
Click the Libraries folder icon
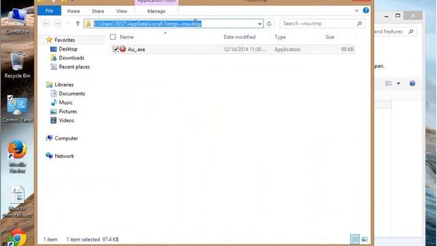pos(49,85)
